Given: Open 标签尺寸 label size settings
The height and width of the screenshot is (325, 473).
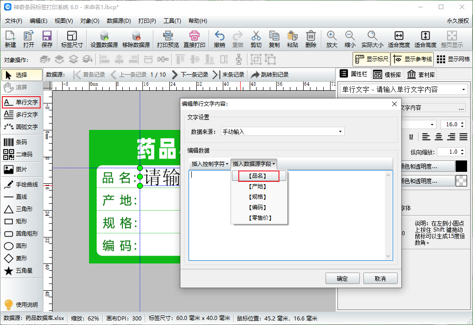Looking at the screenshot, I should [x=72, y=39].
